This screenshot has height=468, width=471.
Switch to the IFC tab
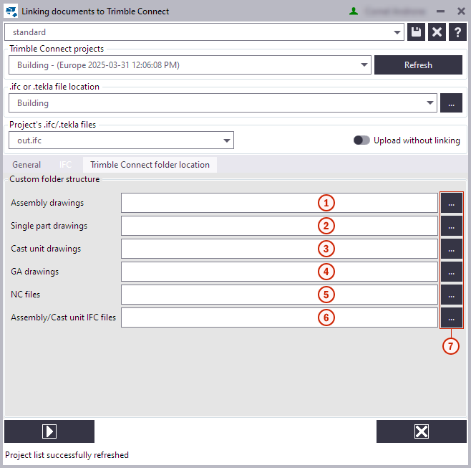click(x=65, y=165)
